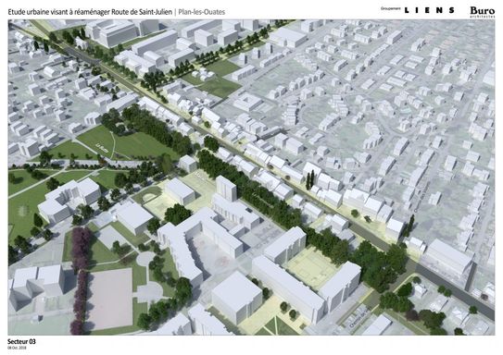The width and height of the screenshot is (503, 355).
Task: Click the yellow-green courtyard between long buildings
Action: (x=312, y=266)
